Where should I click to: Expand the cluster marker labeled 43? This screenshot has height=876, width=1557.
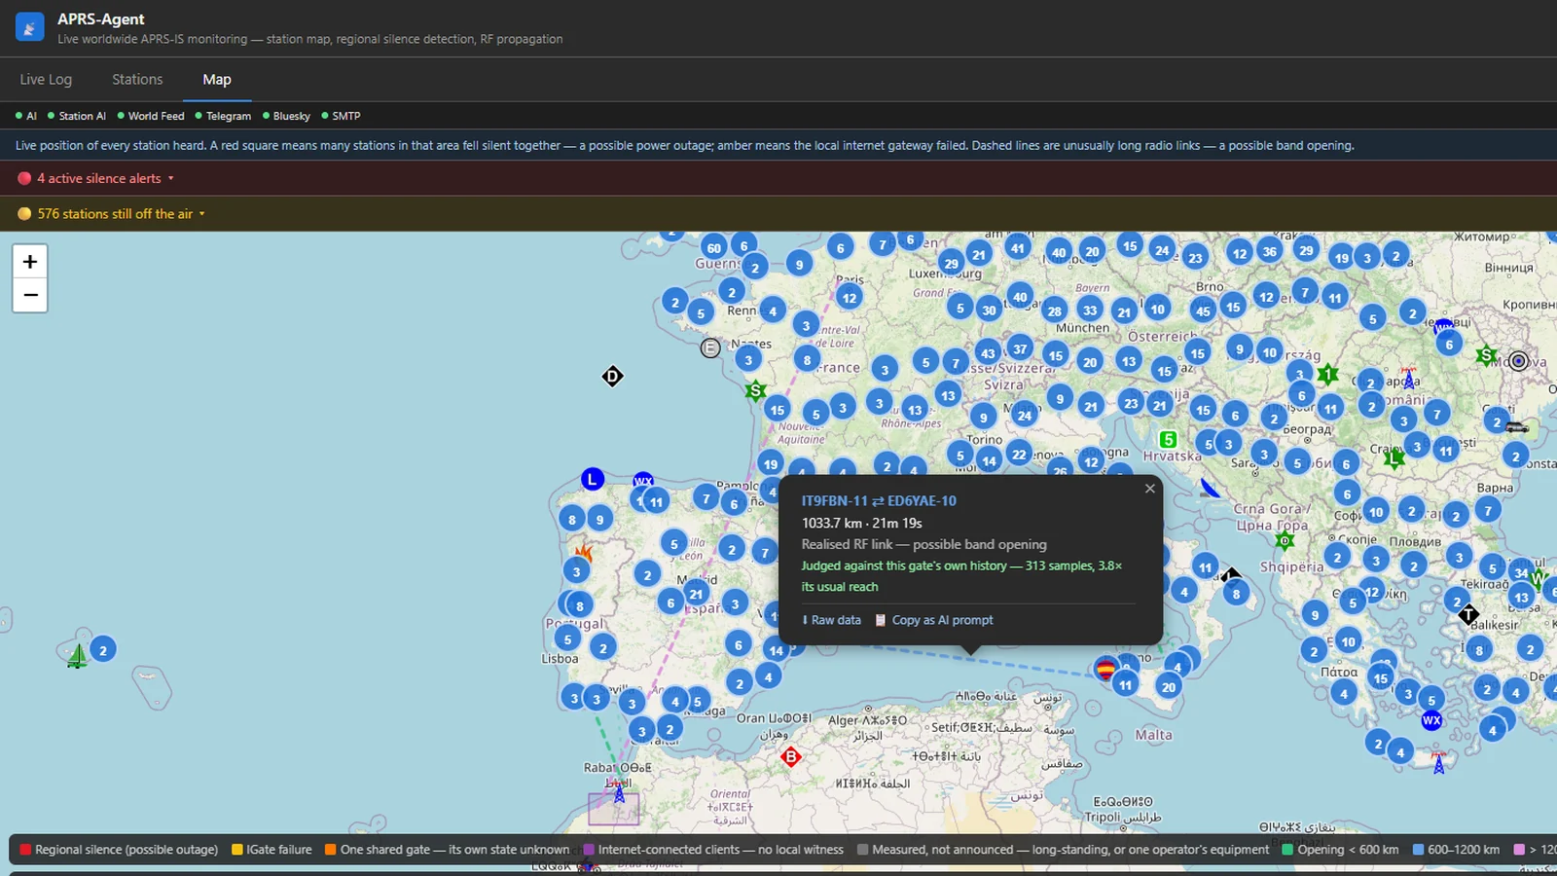click(988, 353)
